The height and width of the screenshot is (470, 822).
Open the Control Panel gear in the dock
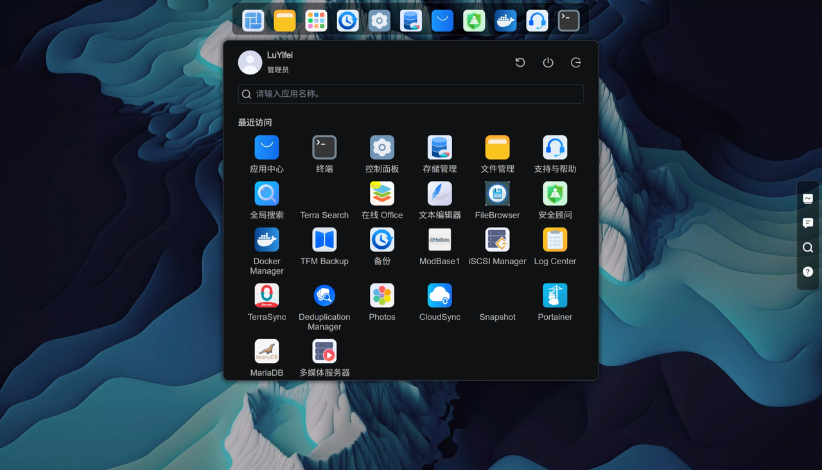(379, 21)
